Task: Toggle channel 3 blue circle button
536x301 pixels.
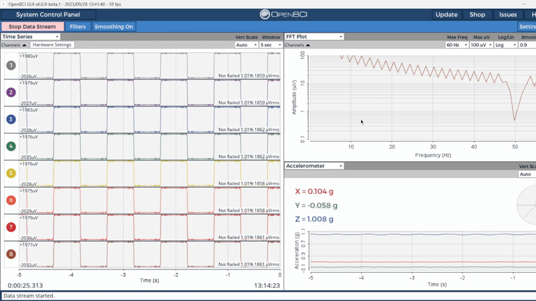Action: 11,119
